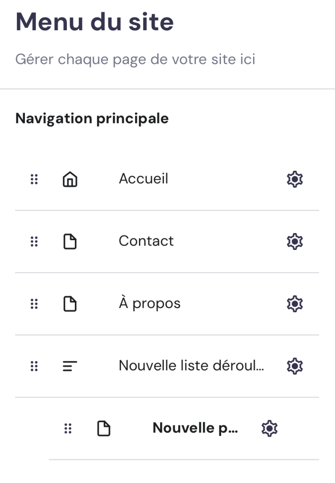Screen dimensions: 335x483
Task: Open settings gear for Contact page
Action: click(295, 241)
